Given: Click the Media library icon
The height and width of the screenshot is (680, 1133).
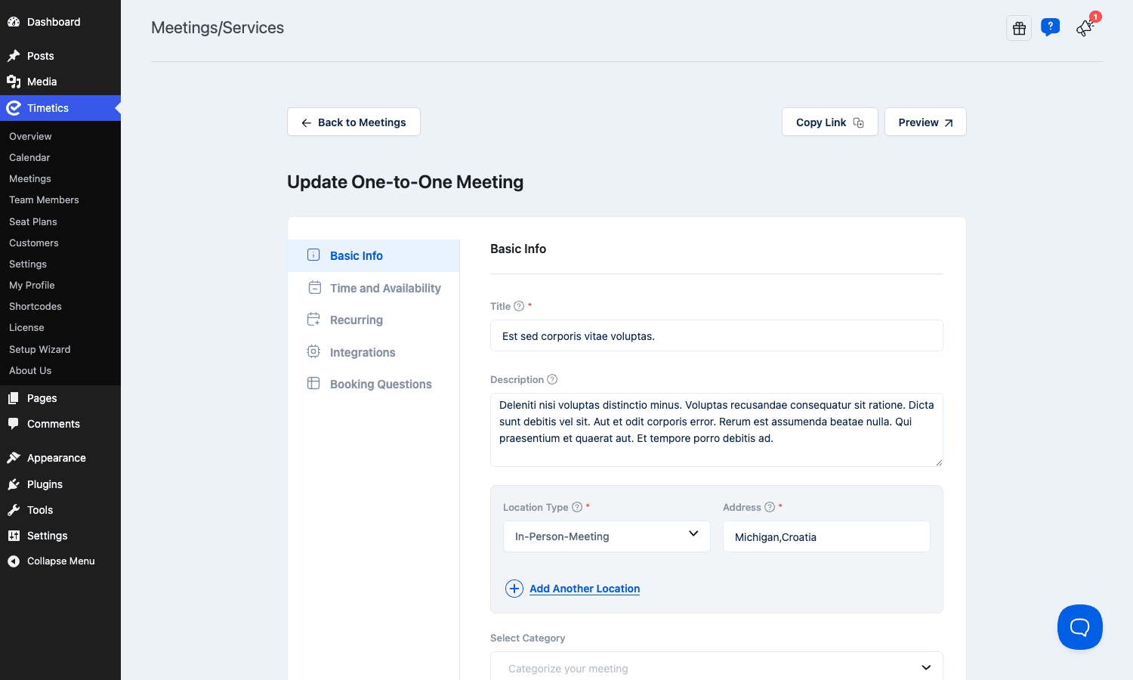Looking at the screenshot, I should click(14, 82).
